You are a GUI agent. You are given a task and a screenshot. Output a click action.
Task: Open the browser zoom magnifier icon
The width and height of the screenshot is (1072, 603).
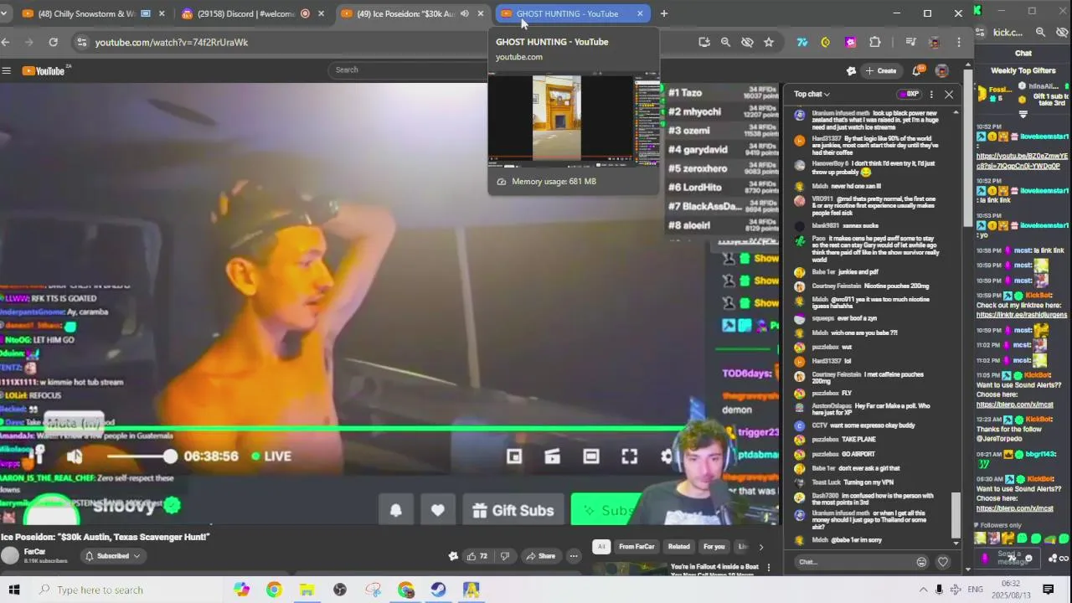coord(725,42)
